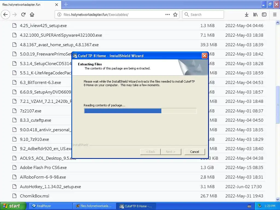
Task: Open a new browser tab
Action: 66,4
